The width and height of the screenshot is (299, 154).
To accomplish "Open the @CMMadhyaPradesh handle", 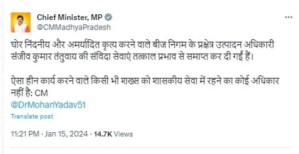I will click(x=74, y=27).
